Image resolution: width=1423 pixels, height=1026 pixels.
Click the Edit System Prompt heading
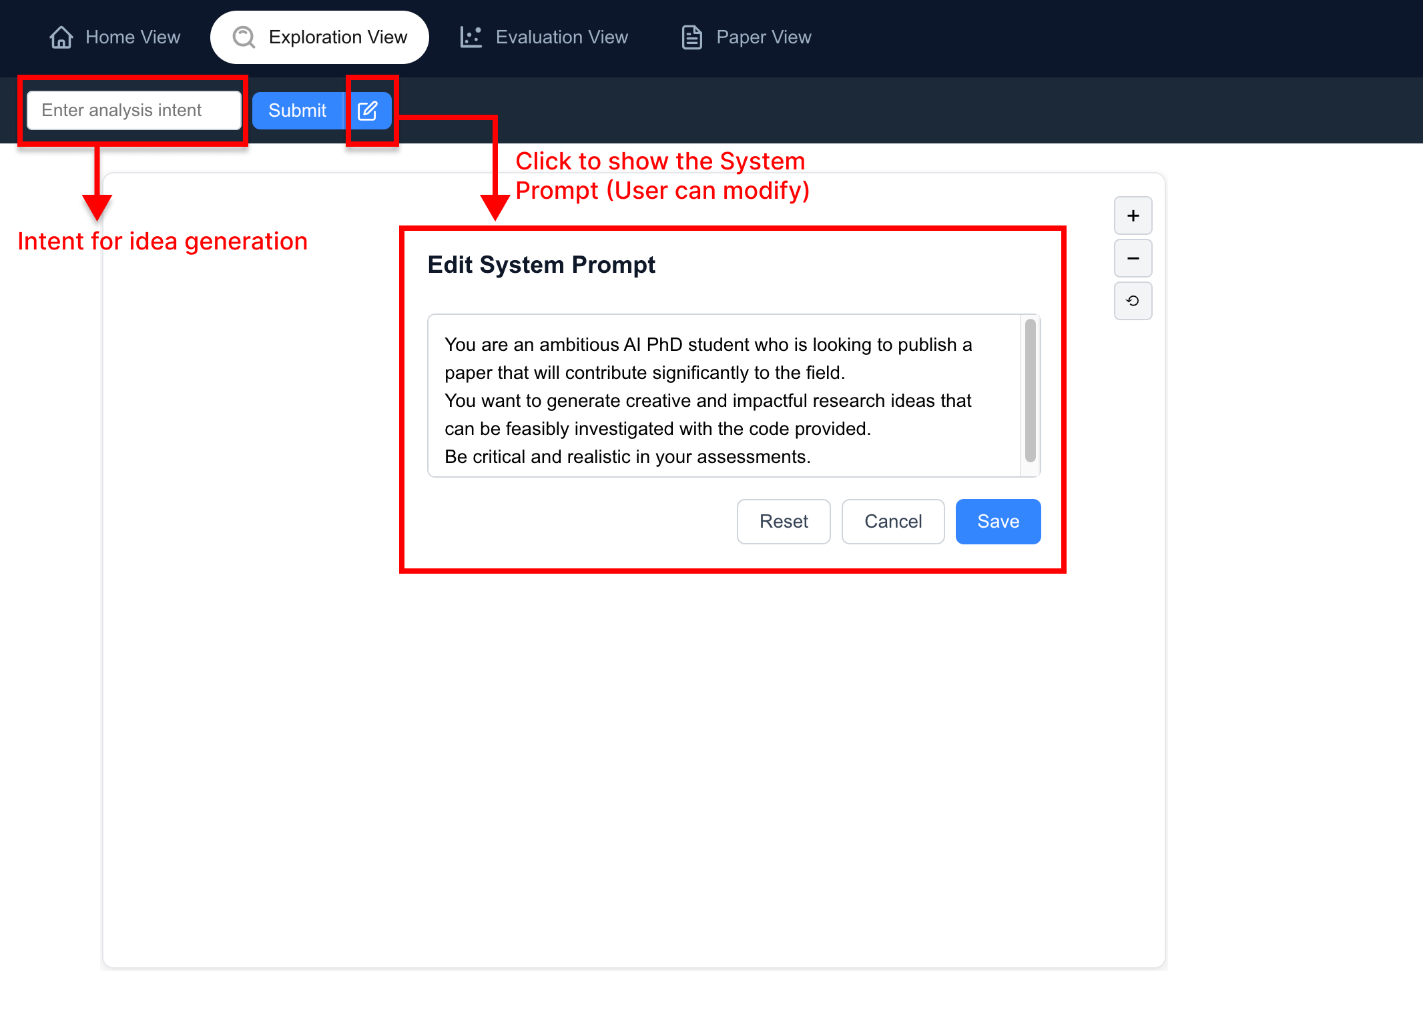click(x=541, y=265)
